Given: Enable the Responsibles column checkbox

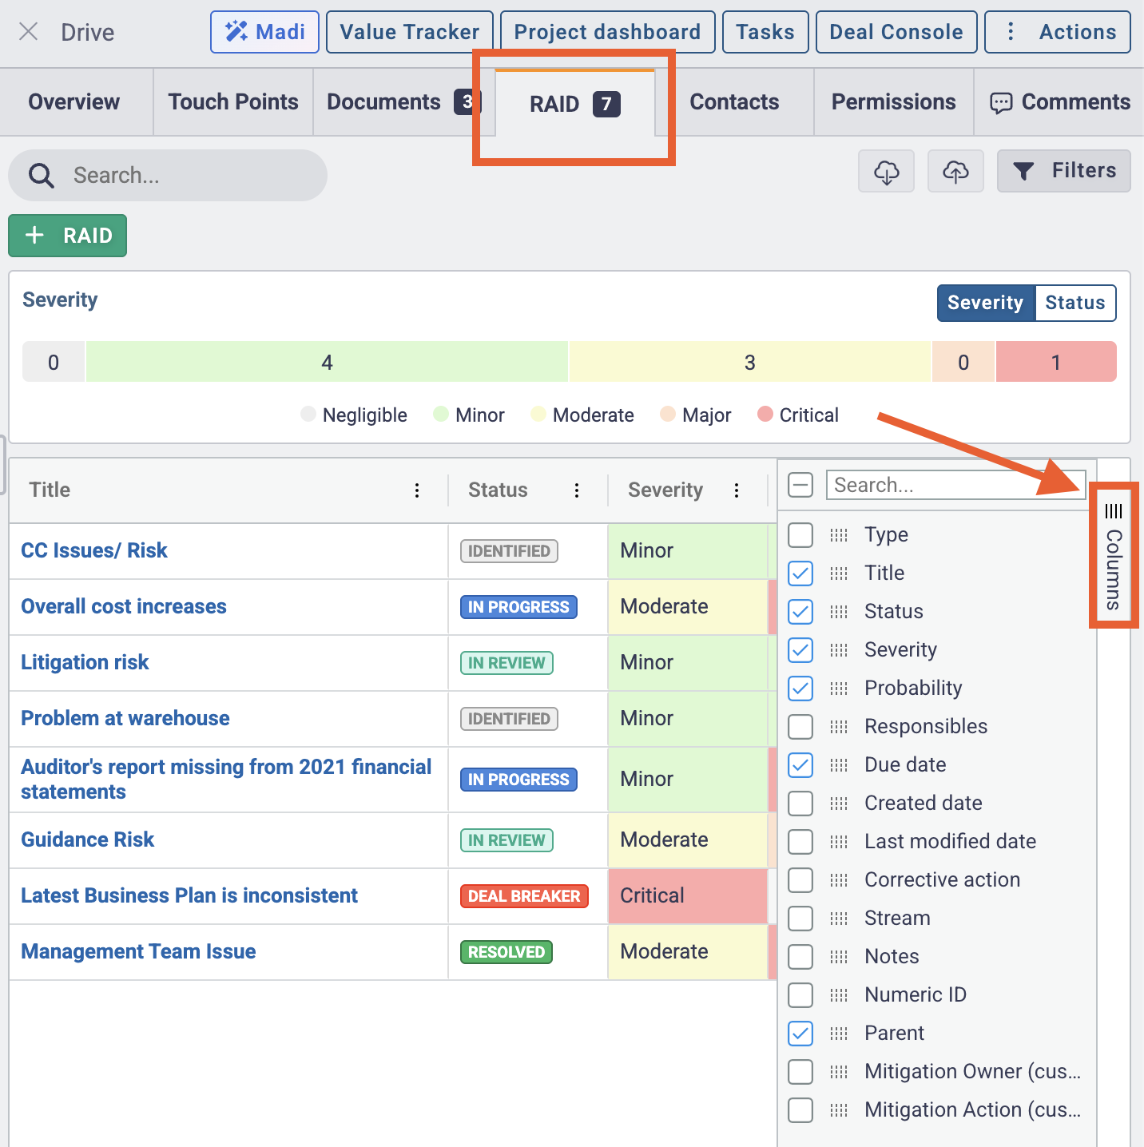Looking at the screenshot, I should pyautogui.click(x=800, y=726).
